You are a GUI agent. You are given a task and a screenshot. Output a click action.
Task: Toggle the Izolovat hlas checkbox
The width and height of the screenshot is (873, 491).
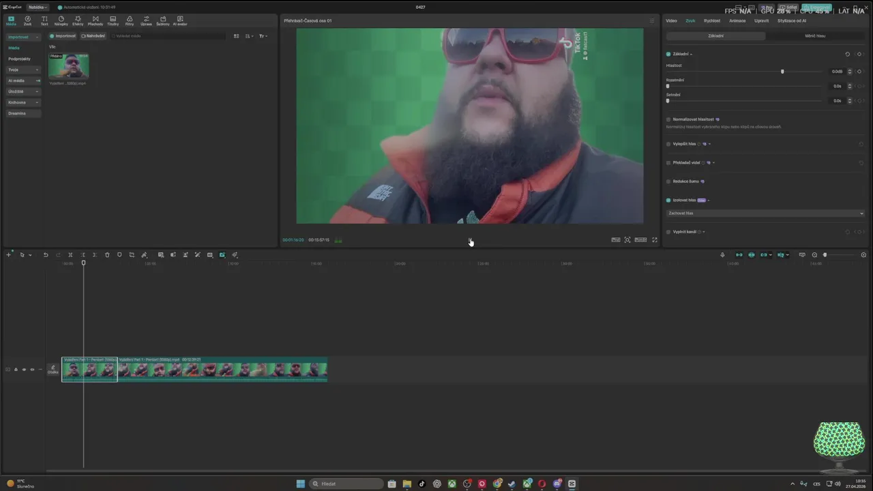click(668, 200)
